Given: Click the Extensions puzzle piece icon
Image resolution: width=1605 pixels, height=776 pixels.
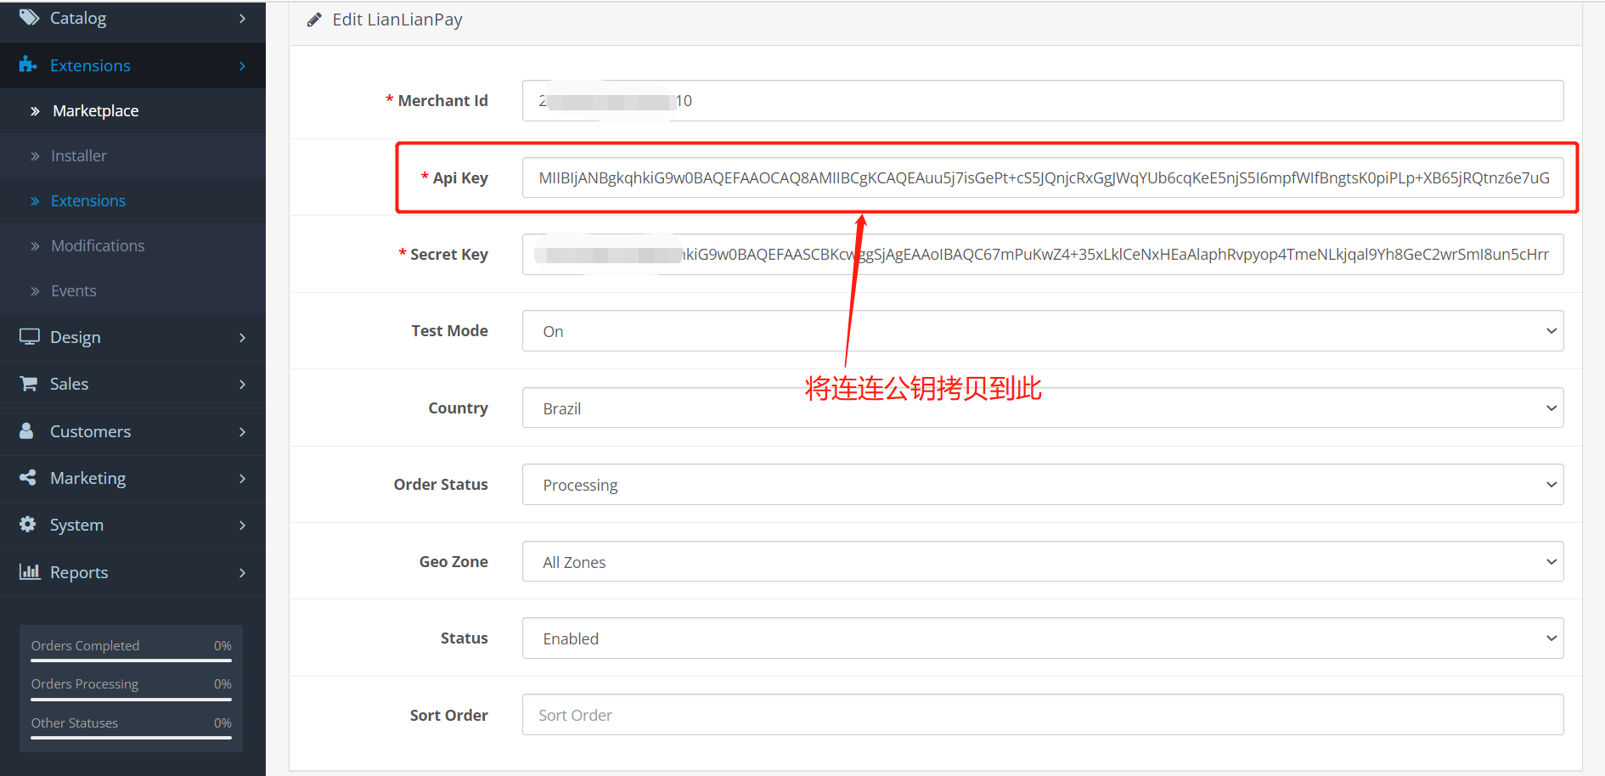Looking at the screenshot, I should click(x=28, y=65).
